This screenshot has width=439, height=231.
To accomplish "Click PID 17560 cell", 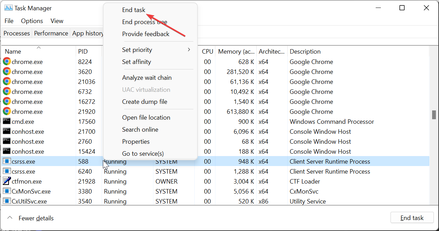I will pos(87,122).
